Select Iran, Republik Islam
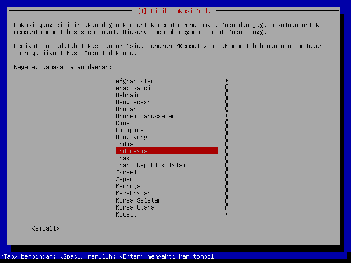 pos(151,165)
